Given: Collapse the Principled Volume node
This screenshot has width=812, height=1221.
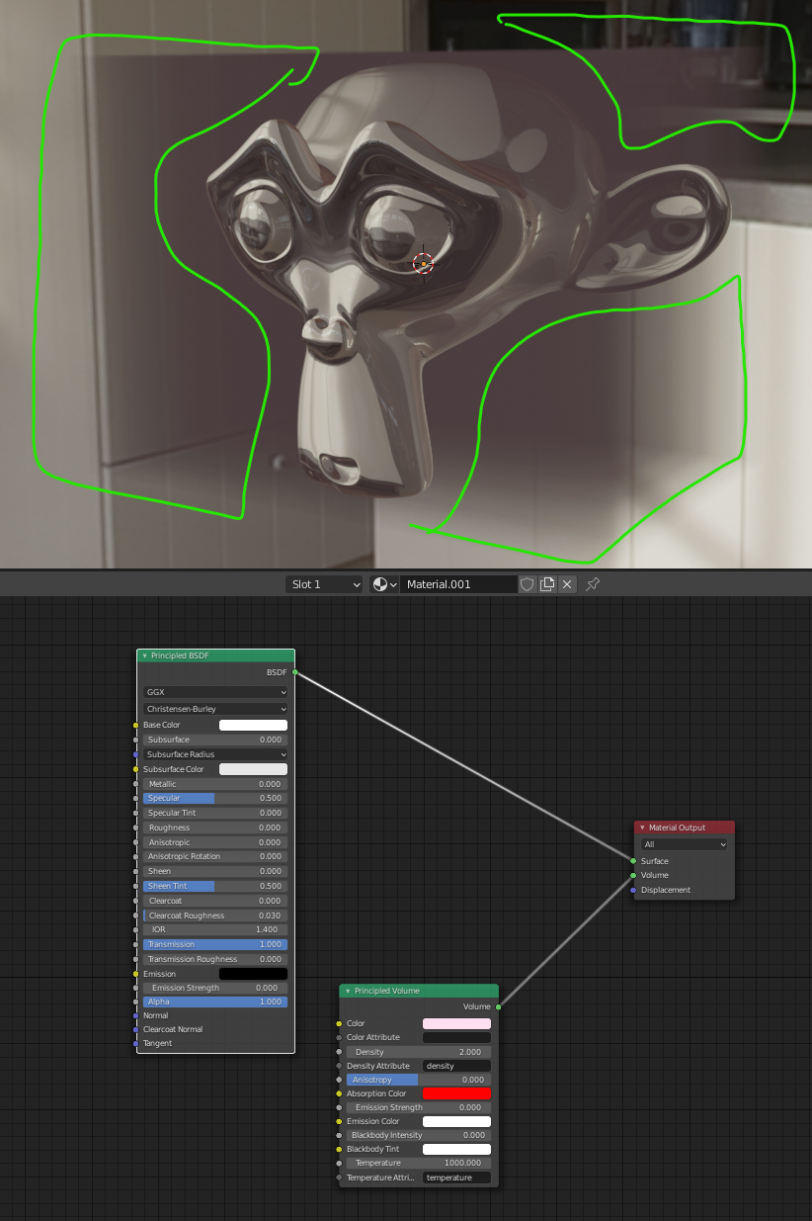Looking at the screenshot, I should pos(348,991).
